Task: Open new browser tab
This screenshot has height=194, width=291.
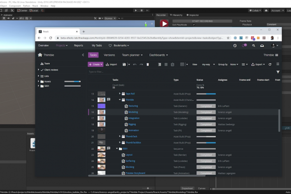Action: click(83, 32)
